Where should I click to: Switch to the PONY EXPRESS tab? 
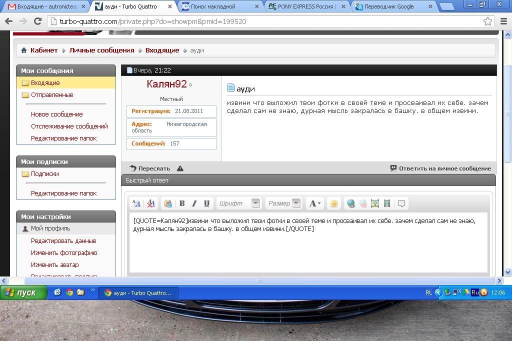point(307,6)
